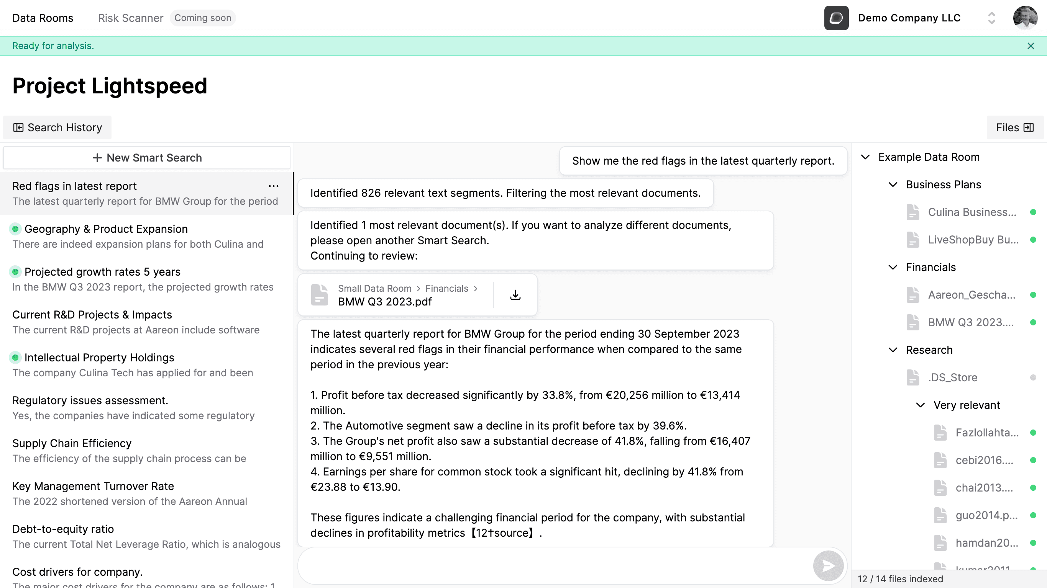The width and height of the screenshot is (1047, 588).
Task: Open Current R&D Projects & Impacts search
Action: [147, 322]
